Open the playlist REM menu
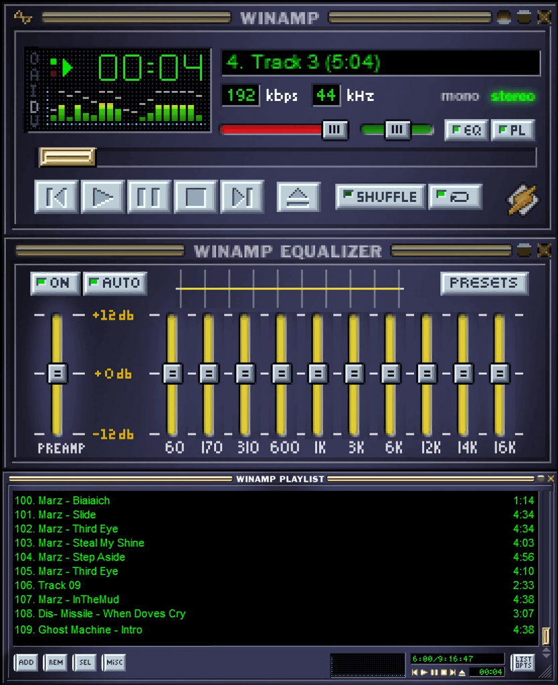This screenshot has width=558, height=685. coord(56,662)
